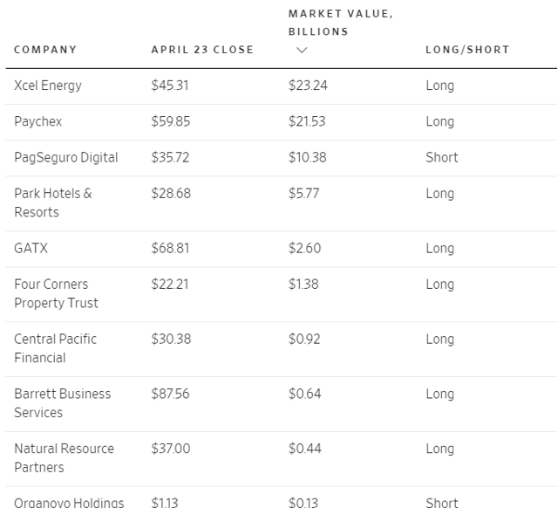Click Short label for PagSeguro Digital

pos(442,157)
